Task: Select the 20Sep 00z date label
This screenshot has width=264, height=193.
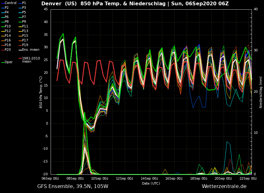Action: point(223,179)
